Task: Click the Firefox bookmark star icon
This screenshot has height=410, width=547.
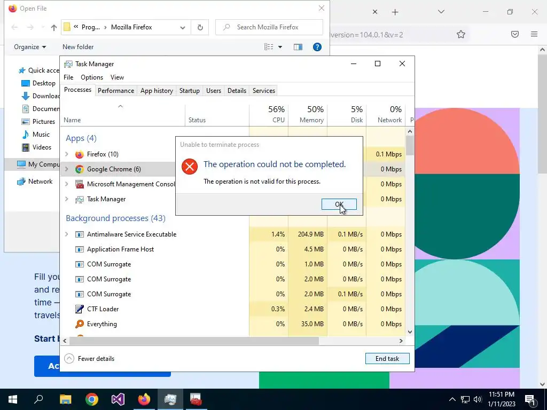Action: click(x=461, y=34)
